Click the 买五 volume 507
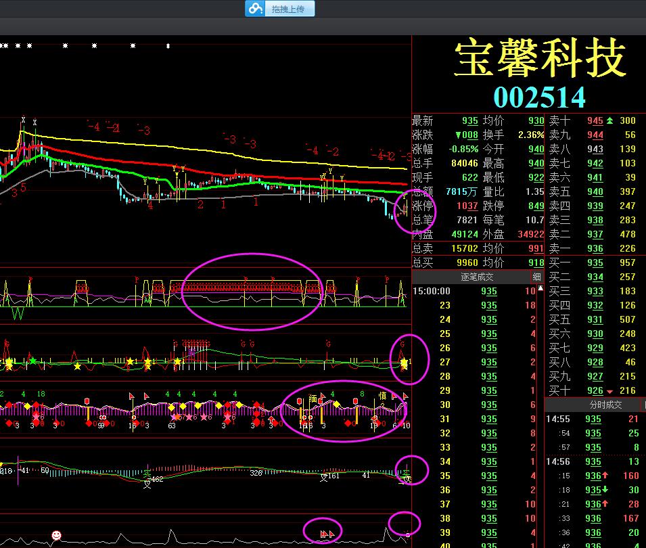Screen dimensions: 646x548 pos(628,319)
